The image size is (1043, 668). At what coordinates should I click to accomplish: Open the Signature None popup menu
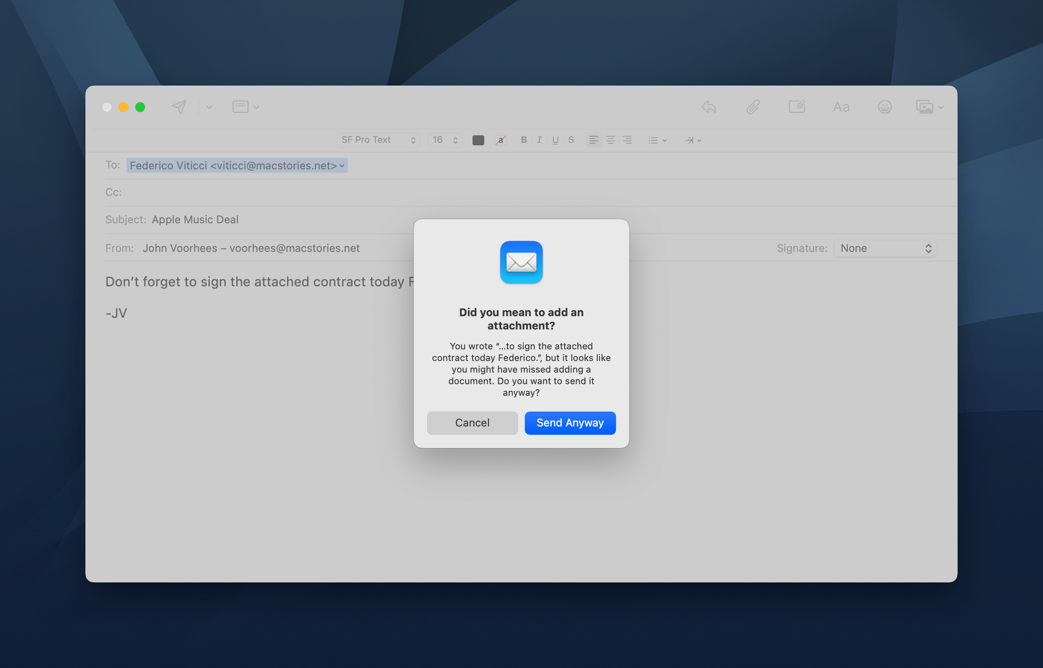tap(885, 248)
